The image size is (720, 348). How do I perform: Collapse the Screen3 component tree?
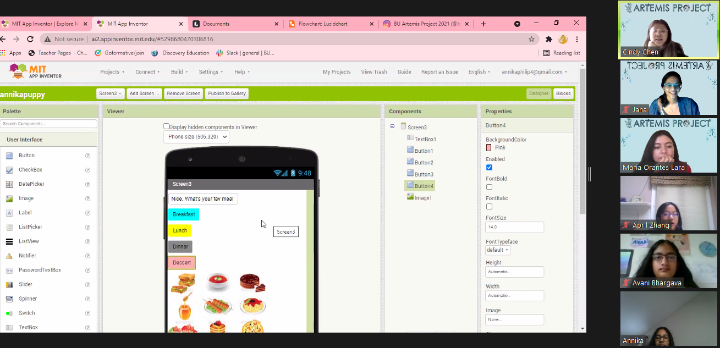392,126
